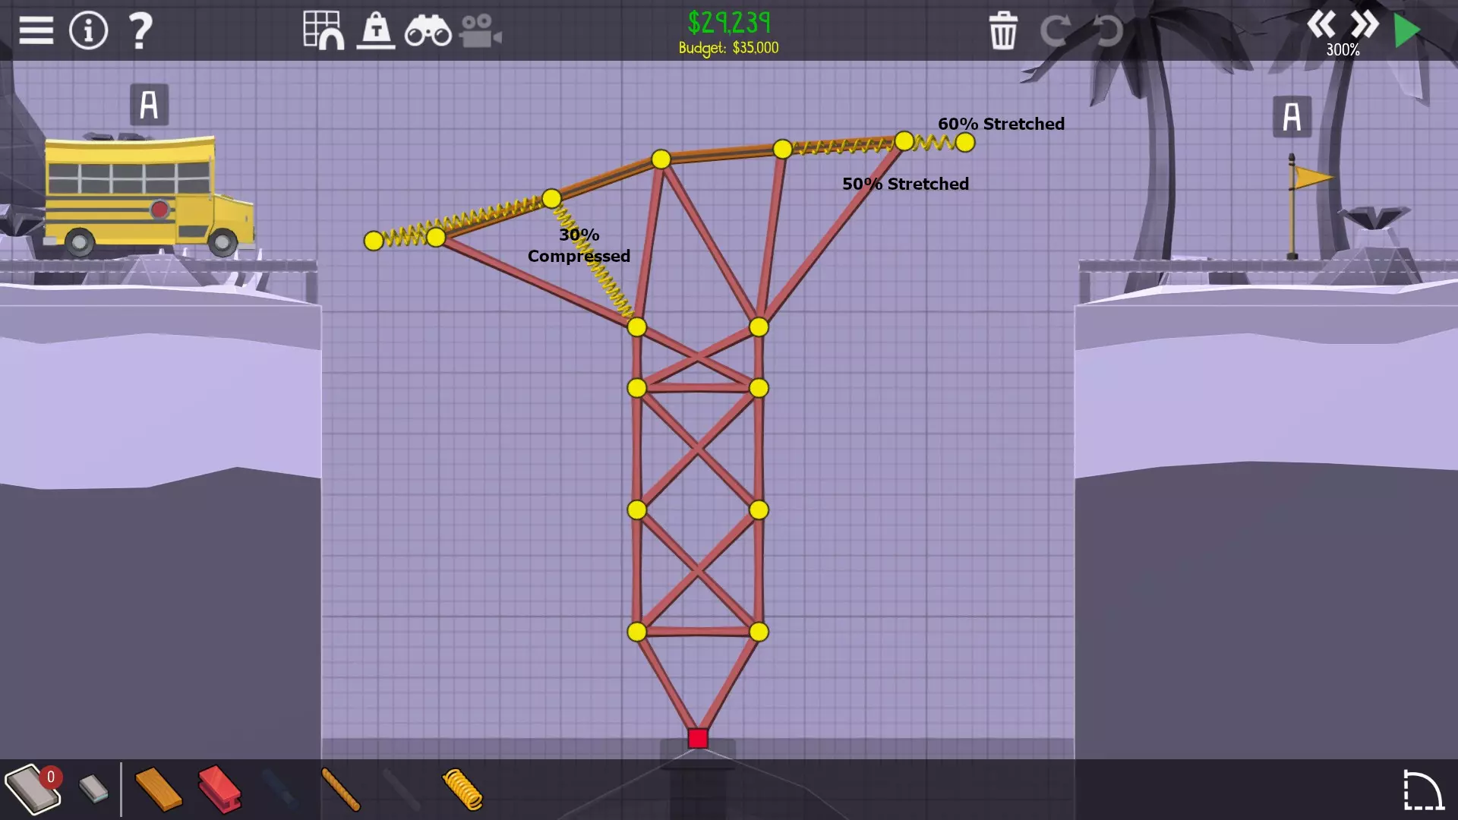Click the redo arrow icon
The image size is (1458, 820).
[1055, 31]
